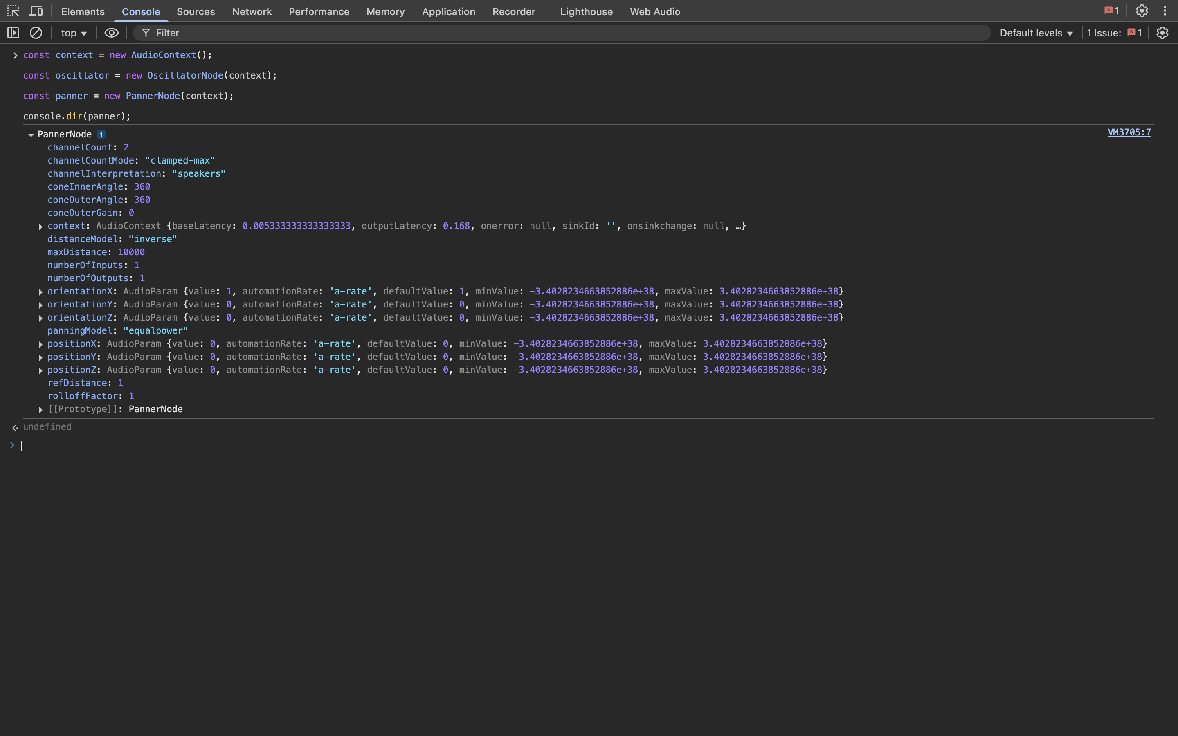Expand the [[Prototype]] PannerNode entry
Screen dimensions: 1178x736
41,410
